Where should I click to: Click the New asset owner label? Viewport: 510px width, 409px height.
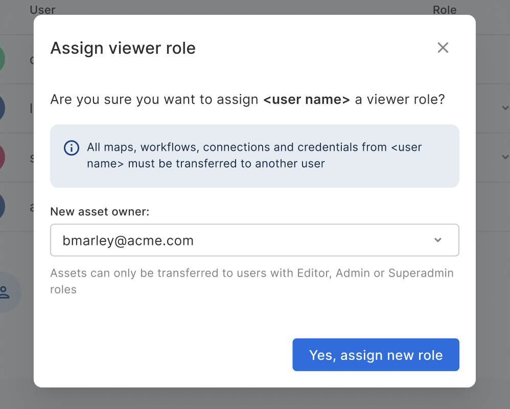[100, 212]
